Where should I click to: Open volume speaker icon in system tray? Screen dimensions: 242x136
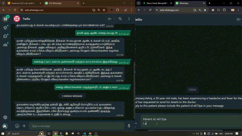click(x=197, y=134)
